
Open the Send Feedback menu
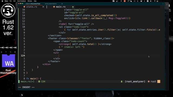coord(22,1)
